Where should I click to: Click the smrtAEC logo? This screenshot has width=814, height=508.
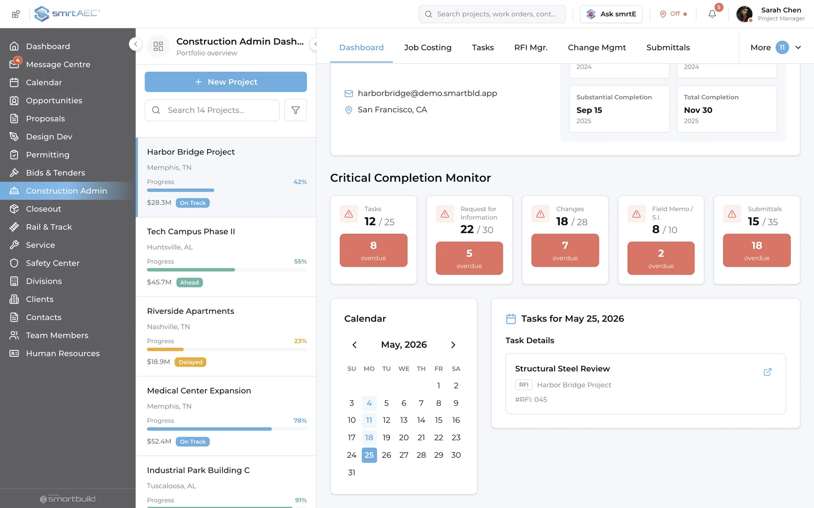tap(67, 14)
